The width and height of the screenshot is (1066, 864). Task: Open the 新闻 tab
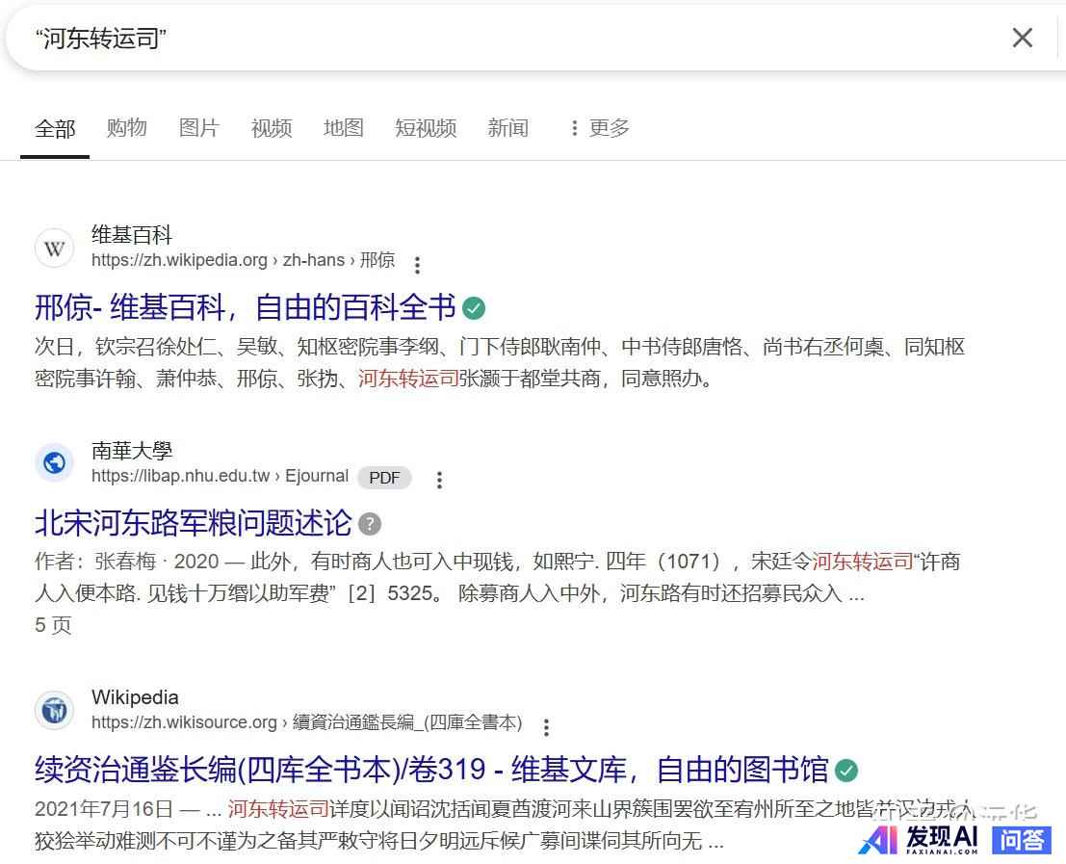[x=507, y=128]
